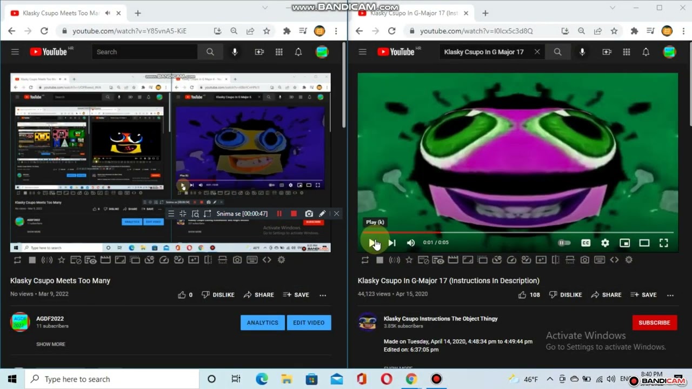Click stop square icon under left video
The image size is (692, 389).
coord(32,260)
